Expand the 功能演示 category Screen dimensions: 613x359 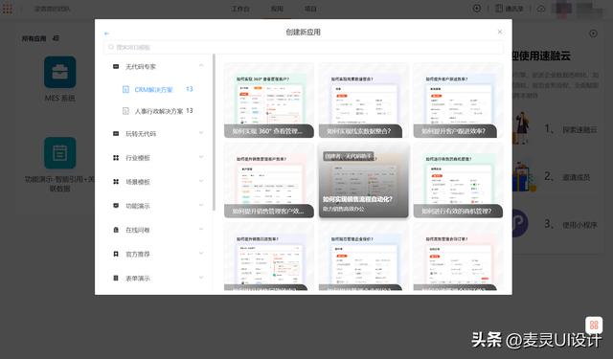pos(201,205)
